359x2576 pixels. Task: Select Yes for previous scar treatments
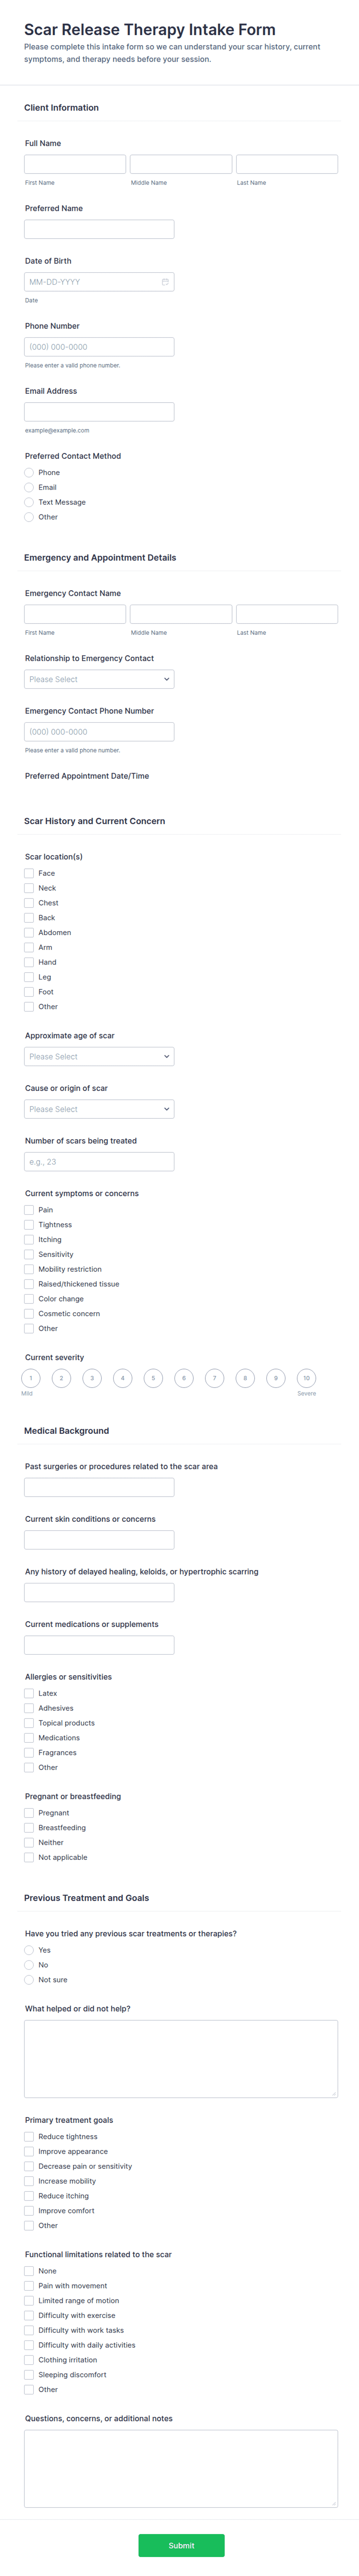29,1950
